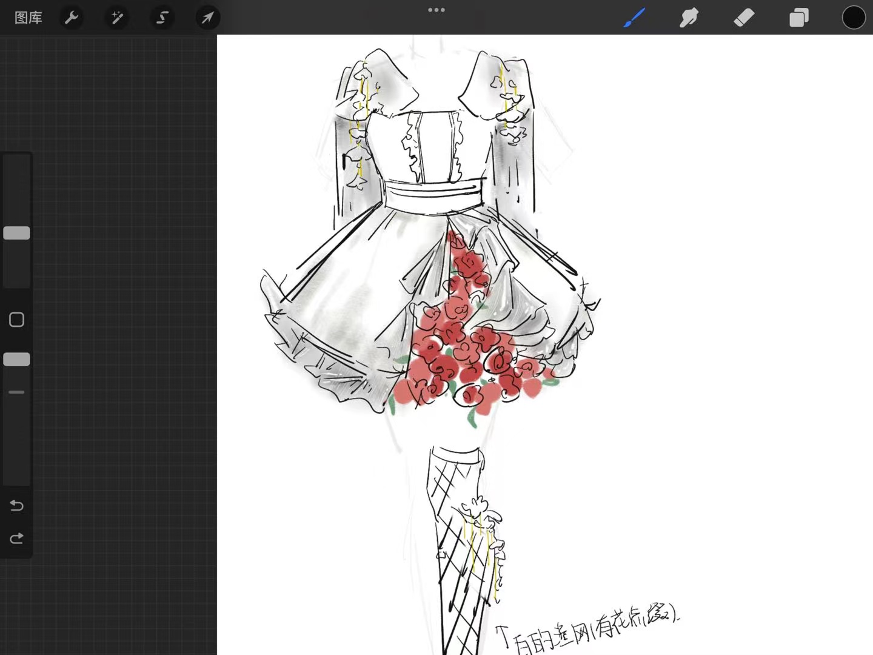873x655 pixels.
Task: Tap the small dash below opacity slider
Action: (16, 392)
